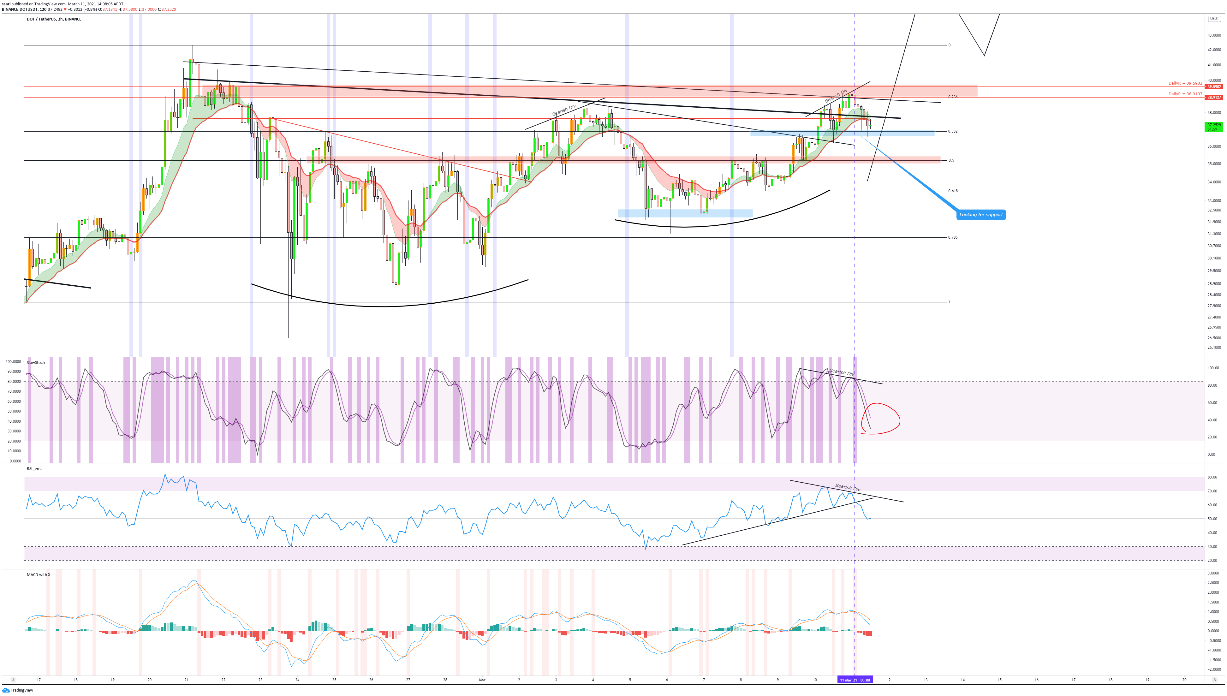1227x696 pixels.
Task: Click the 0.5 Fibonacci level label
Action: coord(951,161)
